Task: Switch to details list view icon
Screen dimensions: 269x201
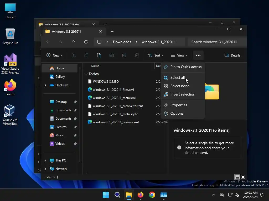Action: coord(237,177)
